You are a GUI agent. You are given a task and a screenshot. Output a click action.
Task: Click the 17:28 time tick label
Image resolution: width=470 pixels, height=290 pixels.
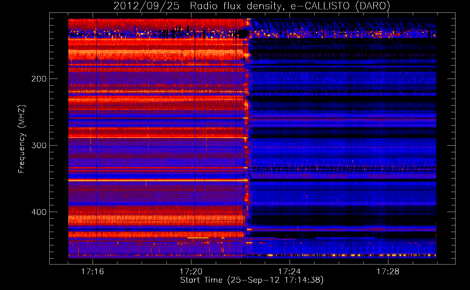[x=388, y=272]
